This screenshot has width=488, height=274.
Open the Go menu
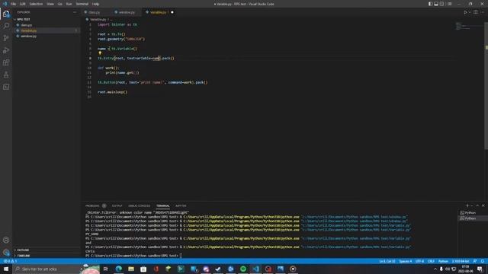pos(59,4)
